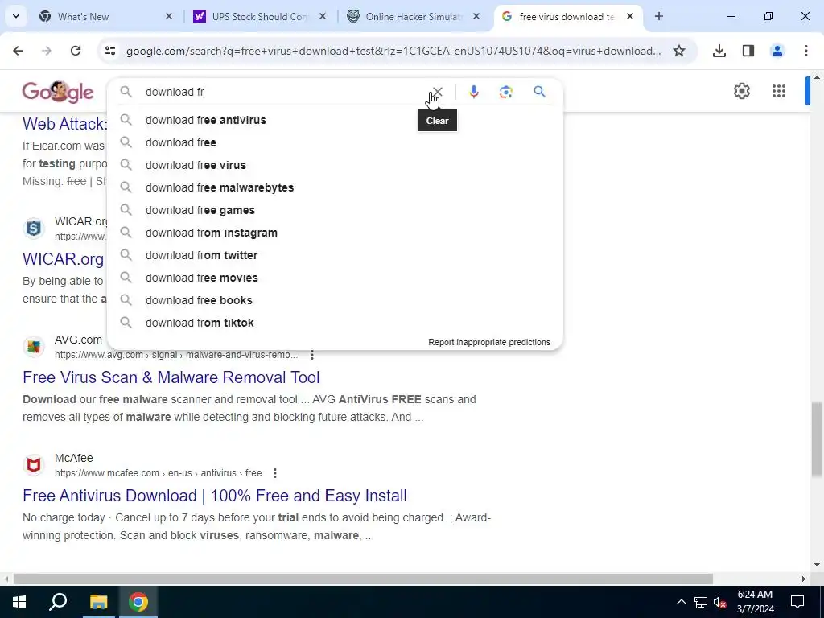The width and height of the screenshot is (824, 618).
Task: Close the UPS Stock tab
Action: click(323, 16)
